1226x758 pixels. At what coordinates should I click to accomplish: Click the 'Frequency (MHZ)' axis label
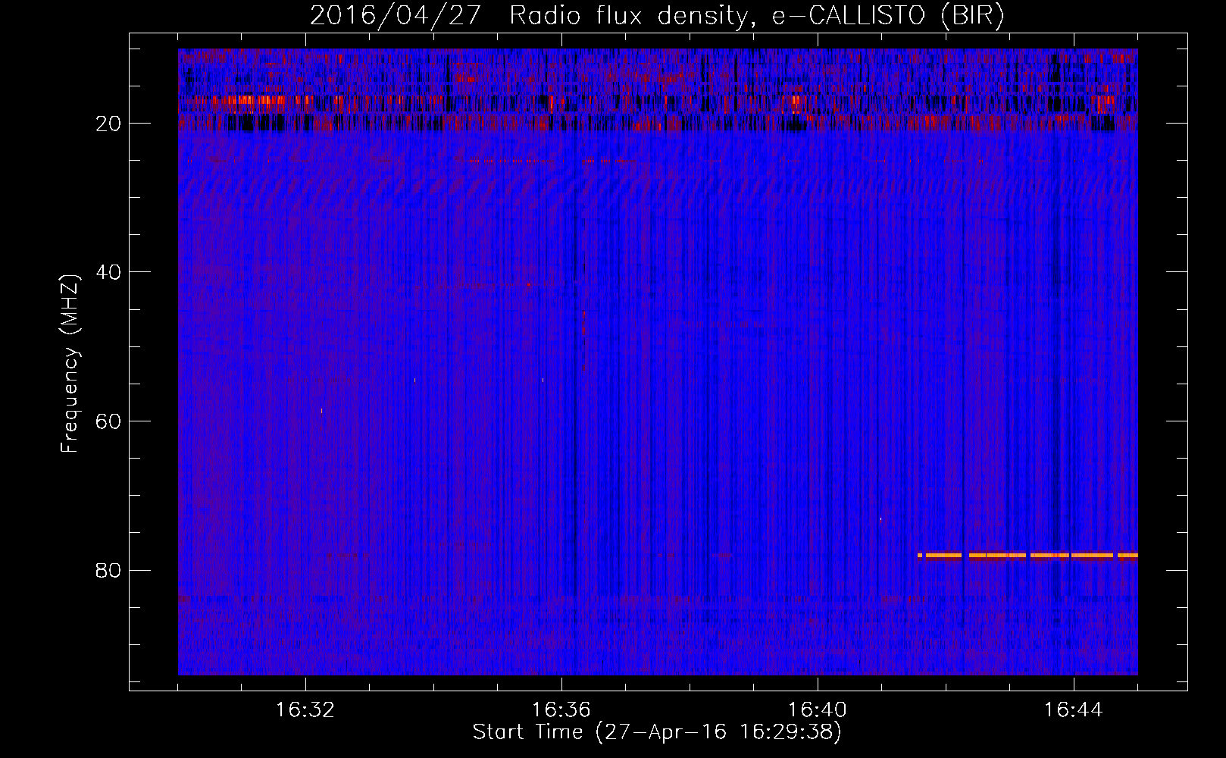click(x=70, y=365)
